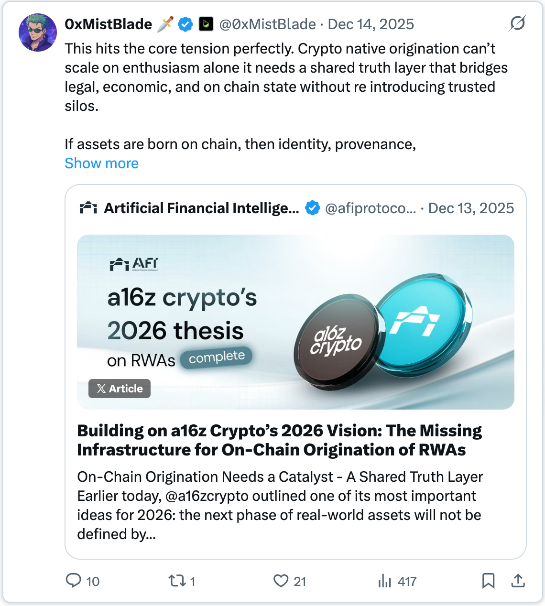This screenshot has height=606, width=545.
Task: Expand tweet text with Show more
Action: tap(101, 163)
